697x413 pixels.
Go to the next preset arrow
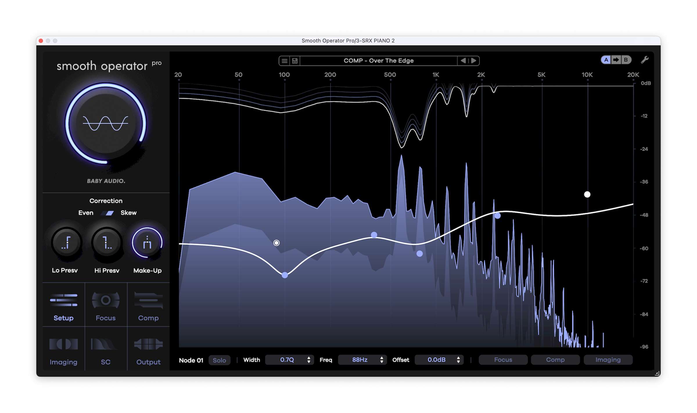click(474, 61)
